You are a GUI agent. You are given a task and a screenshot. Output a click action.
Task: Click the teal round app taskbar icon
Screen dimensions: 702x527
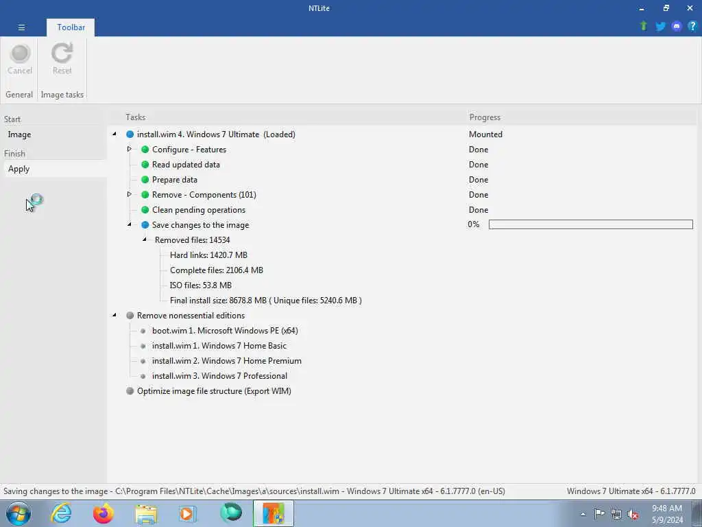(231, 513)
